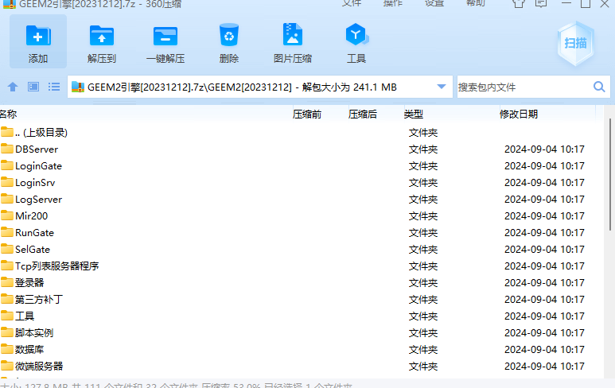Select the LogServer folder
This screenshot has height=388, width=615.
point(302,199)
